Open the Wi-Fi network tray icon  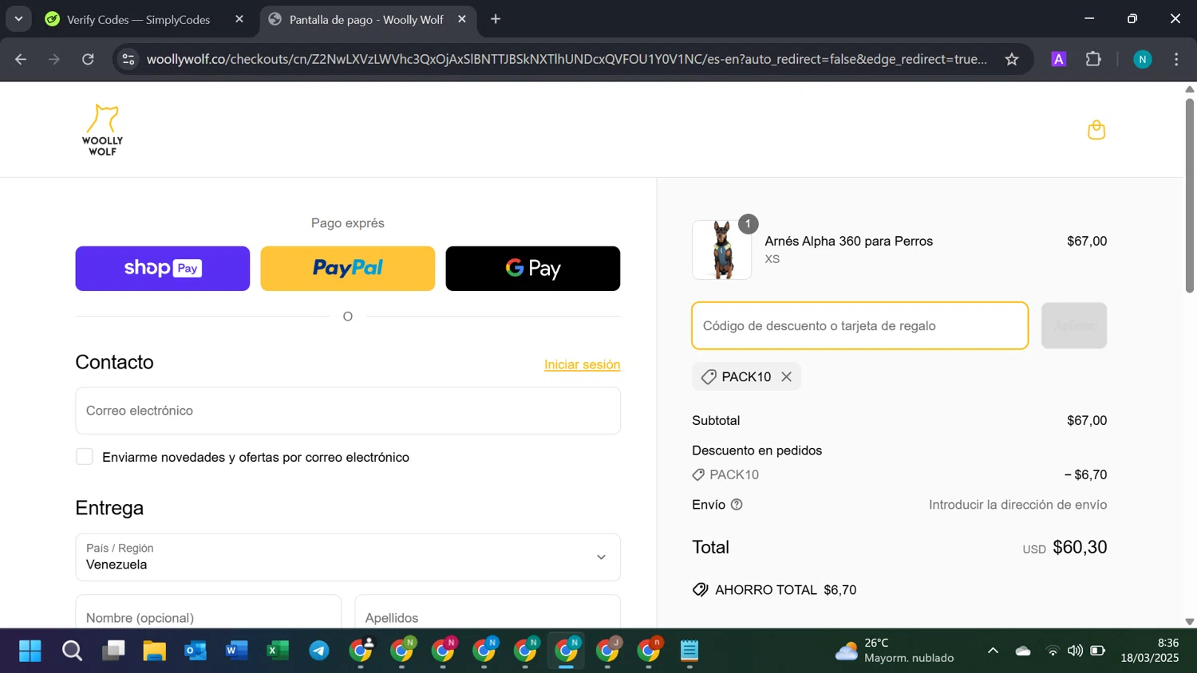[x=1053, y=651]
